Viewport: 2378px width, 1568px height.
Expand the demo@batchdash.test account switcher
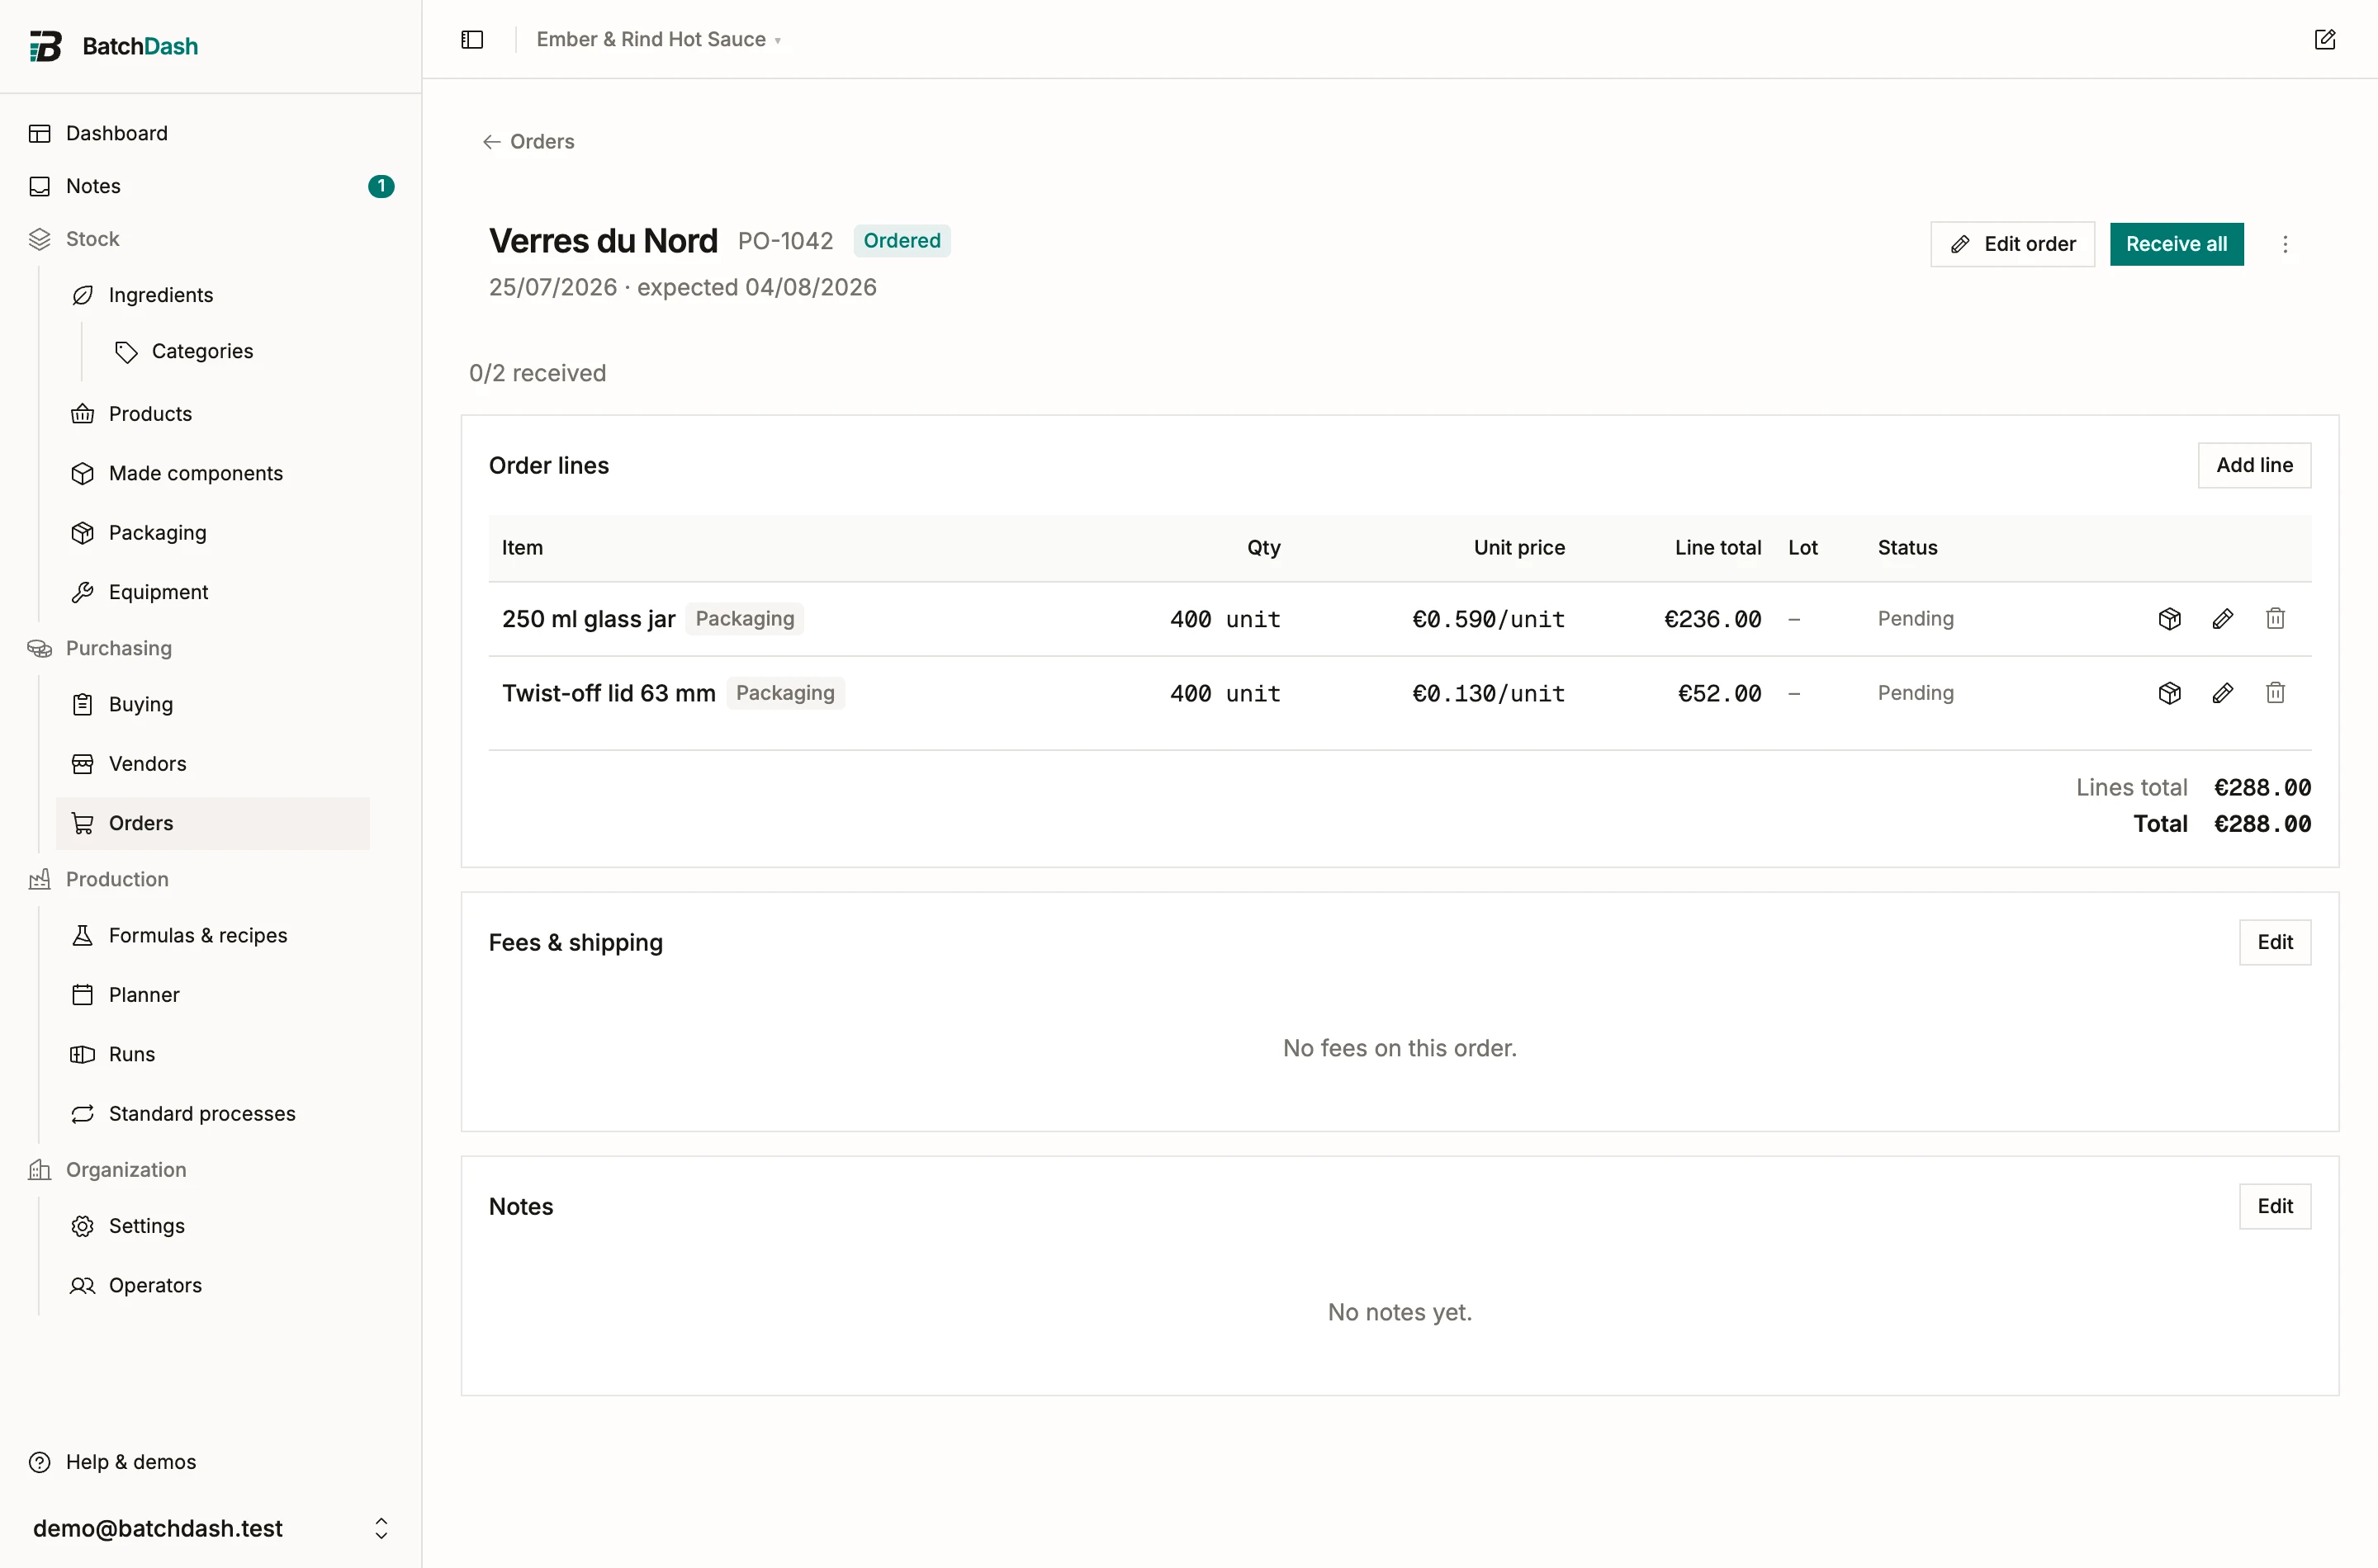pos(211,1528)
